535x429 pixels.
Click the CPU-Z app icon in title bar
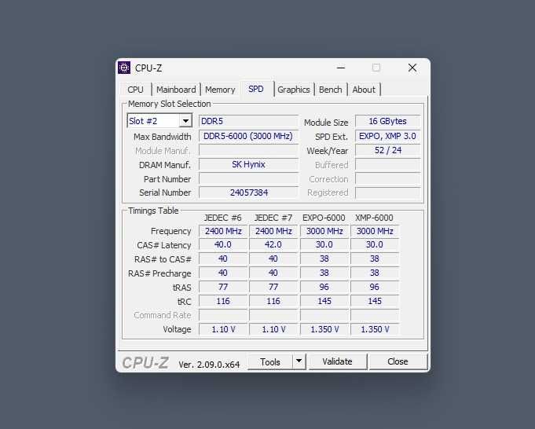[124, 68]
